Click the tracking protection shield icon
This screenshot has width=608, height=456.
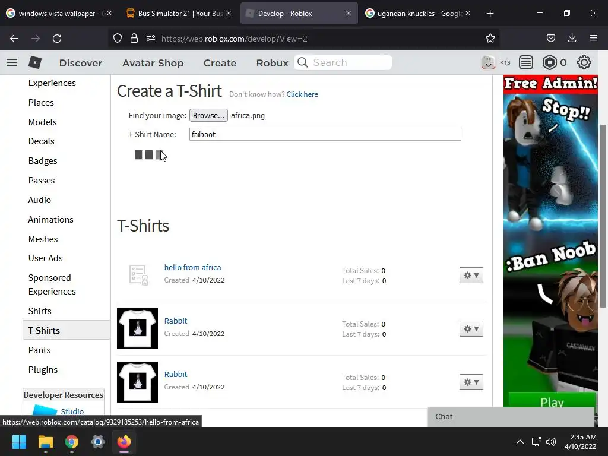(x=118, y=39)
